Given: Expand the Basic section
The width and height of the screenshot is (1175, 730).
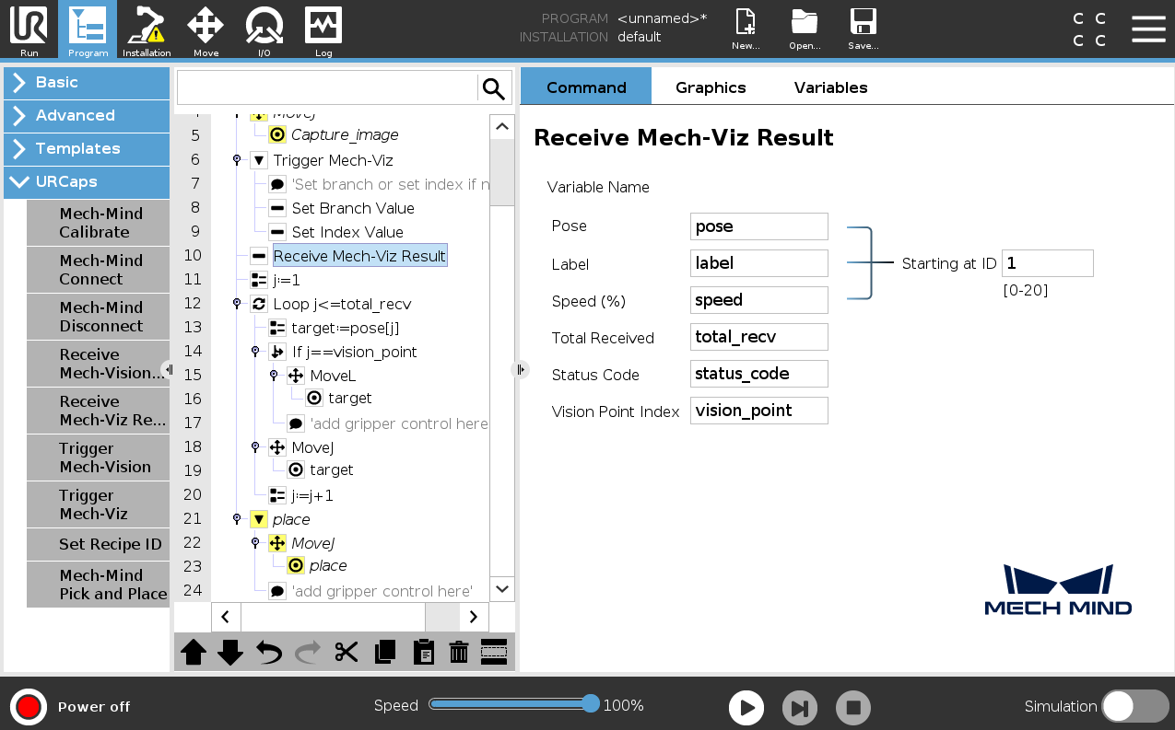Looking at the screenshot, I should click(87, 82).
